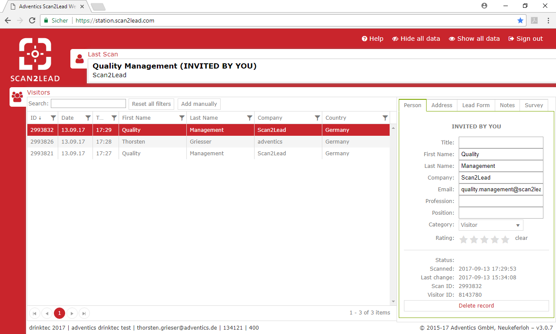This screenshot has width=556, height=334.
Task: Click the PDF extension icon
Action: pos(534,20)
